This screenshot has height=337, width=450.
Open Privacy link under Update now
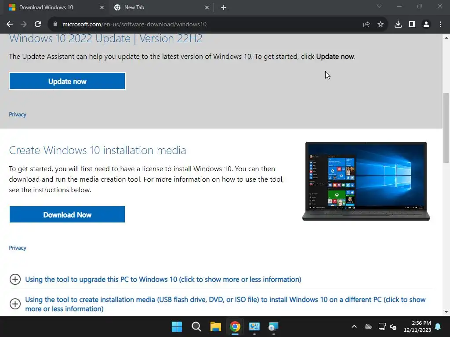(x=18, y=115)
